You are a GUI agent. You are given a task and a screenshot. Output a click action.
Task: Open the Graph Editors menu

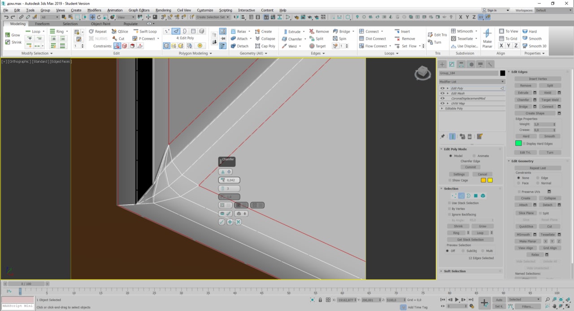click(139, 10)
